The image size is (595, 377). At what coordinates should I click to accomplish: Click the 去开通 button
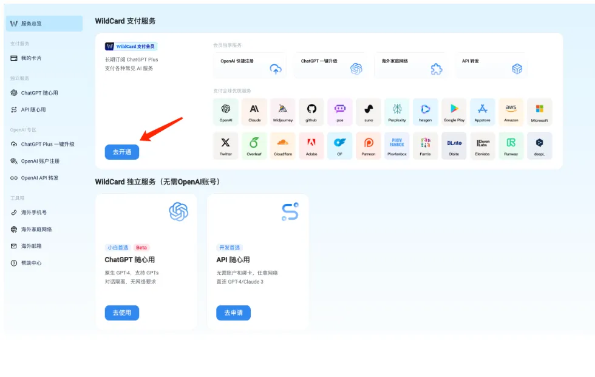click(x=121, y=152)
